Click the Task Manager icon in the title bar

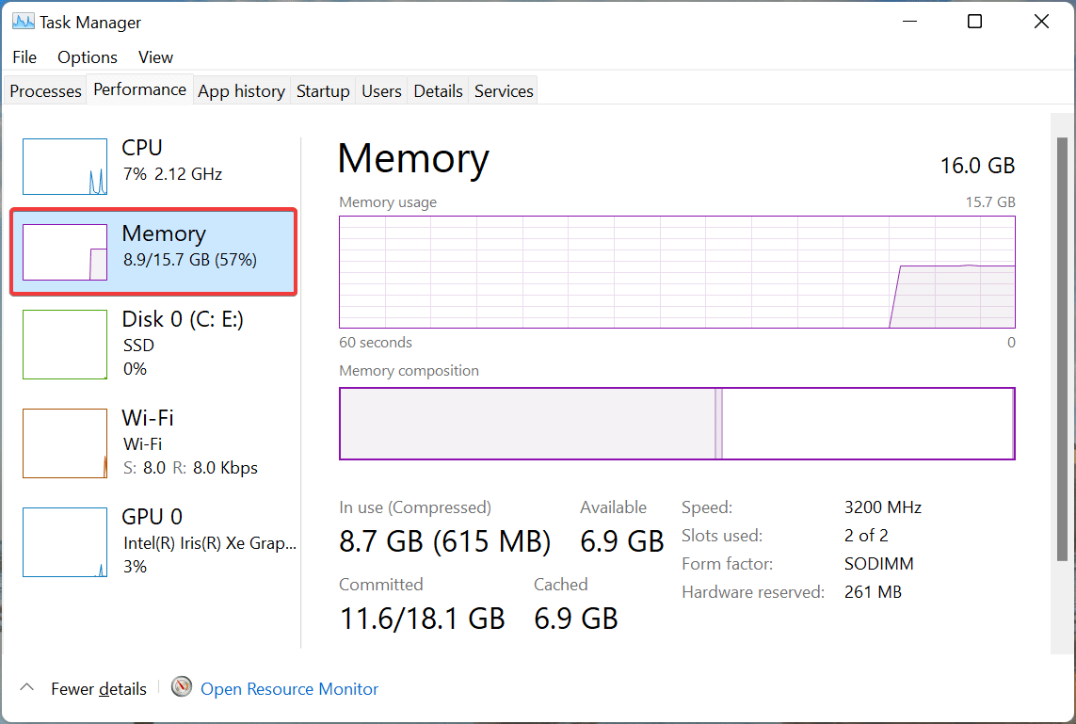click(x=21, y=21)
